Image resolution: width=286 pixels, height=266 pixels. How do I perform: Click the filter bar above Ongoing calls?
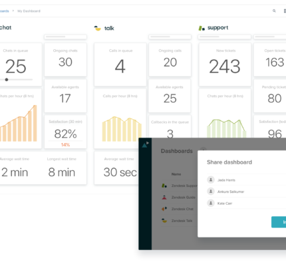(x=170, y=37)
